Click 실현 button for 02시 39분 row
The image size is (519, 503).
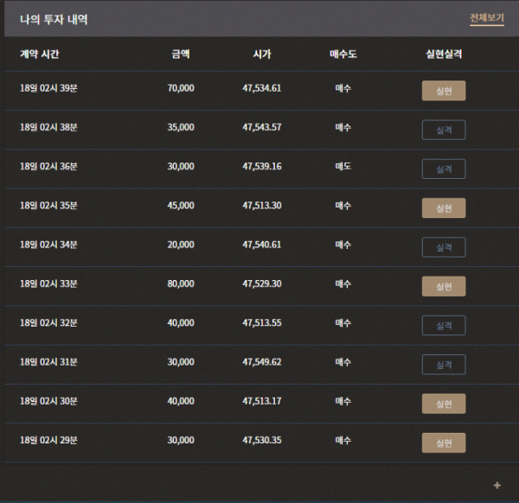(x=444, y=91)
